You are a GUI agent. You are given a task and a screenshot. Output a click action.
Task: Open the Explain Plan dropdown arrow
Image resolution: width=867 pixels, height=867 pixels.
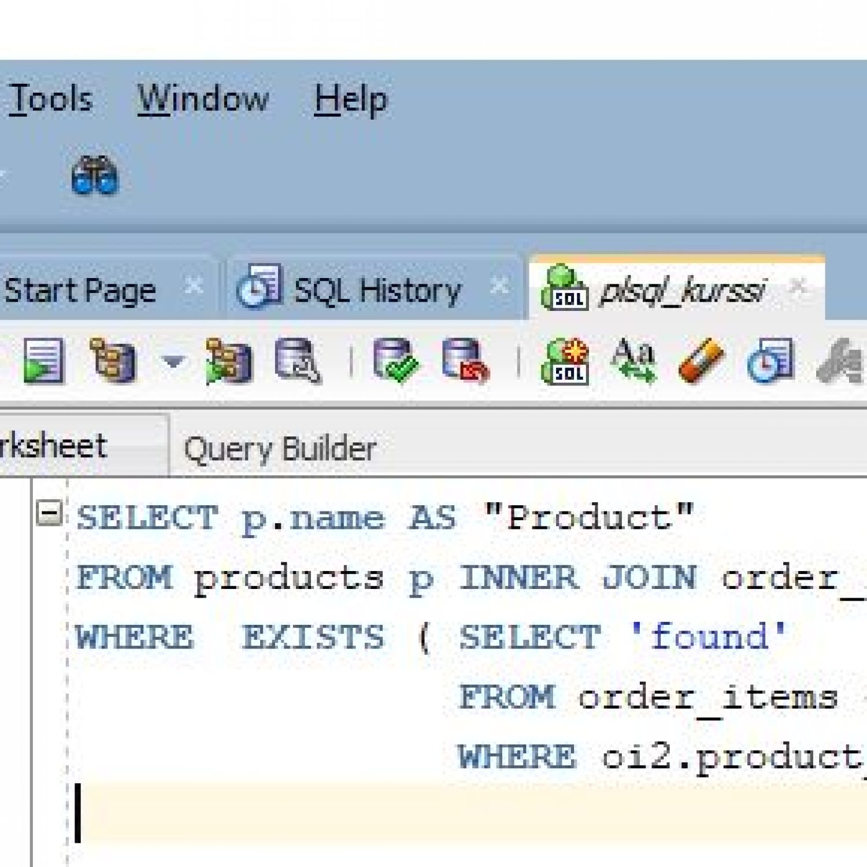pos(172,362)
